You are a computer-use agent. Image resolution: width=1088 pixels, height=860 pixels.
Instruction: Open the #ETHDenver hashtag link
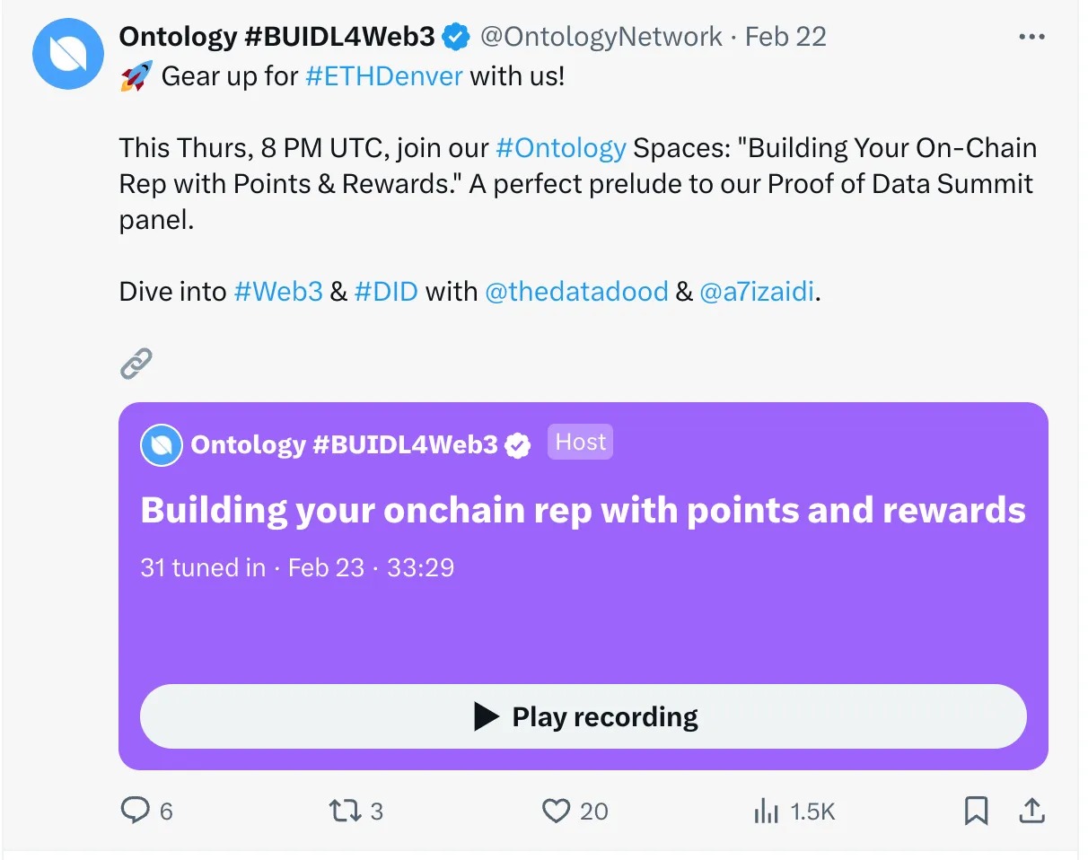coord(384,75)
